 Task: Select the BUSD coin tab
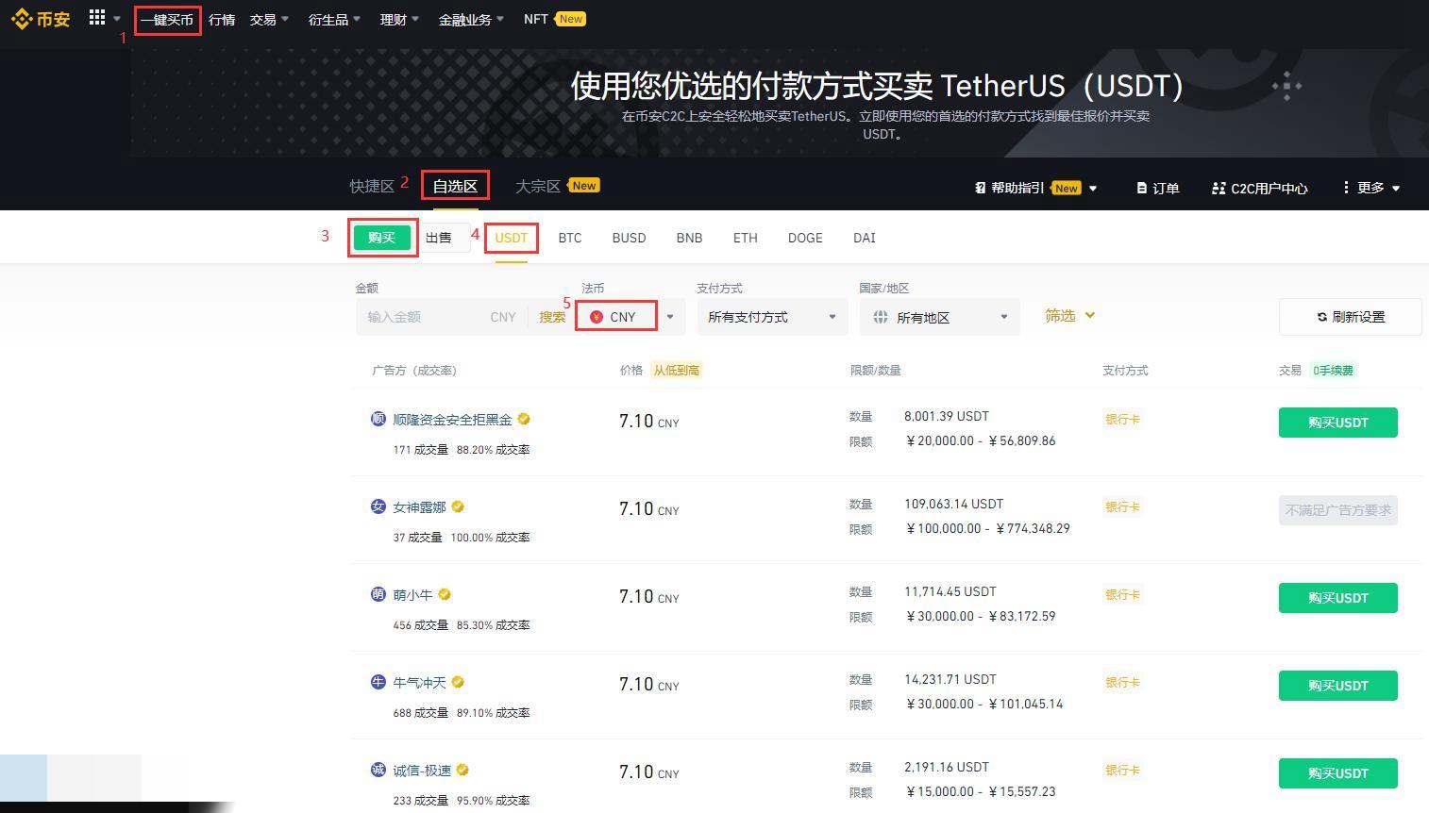(x=629, y=238)
